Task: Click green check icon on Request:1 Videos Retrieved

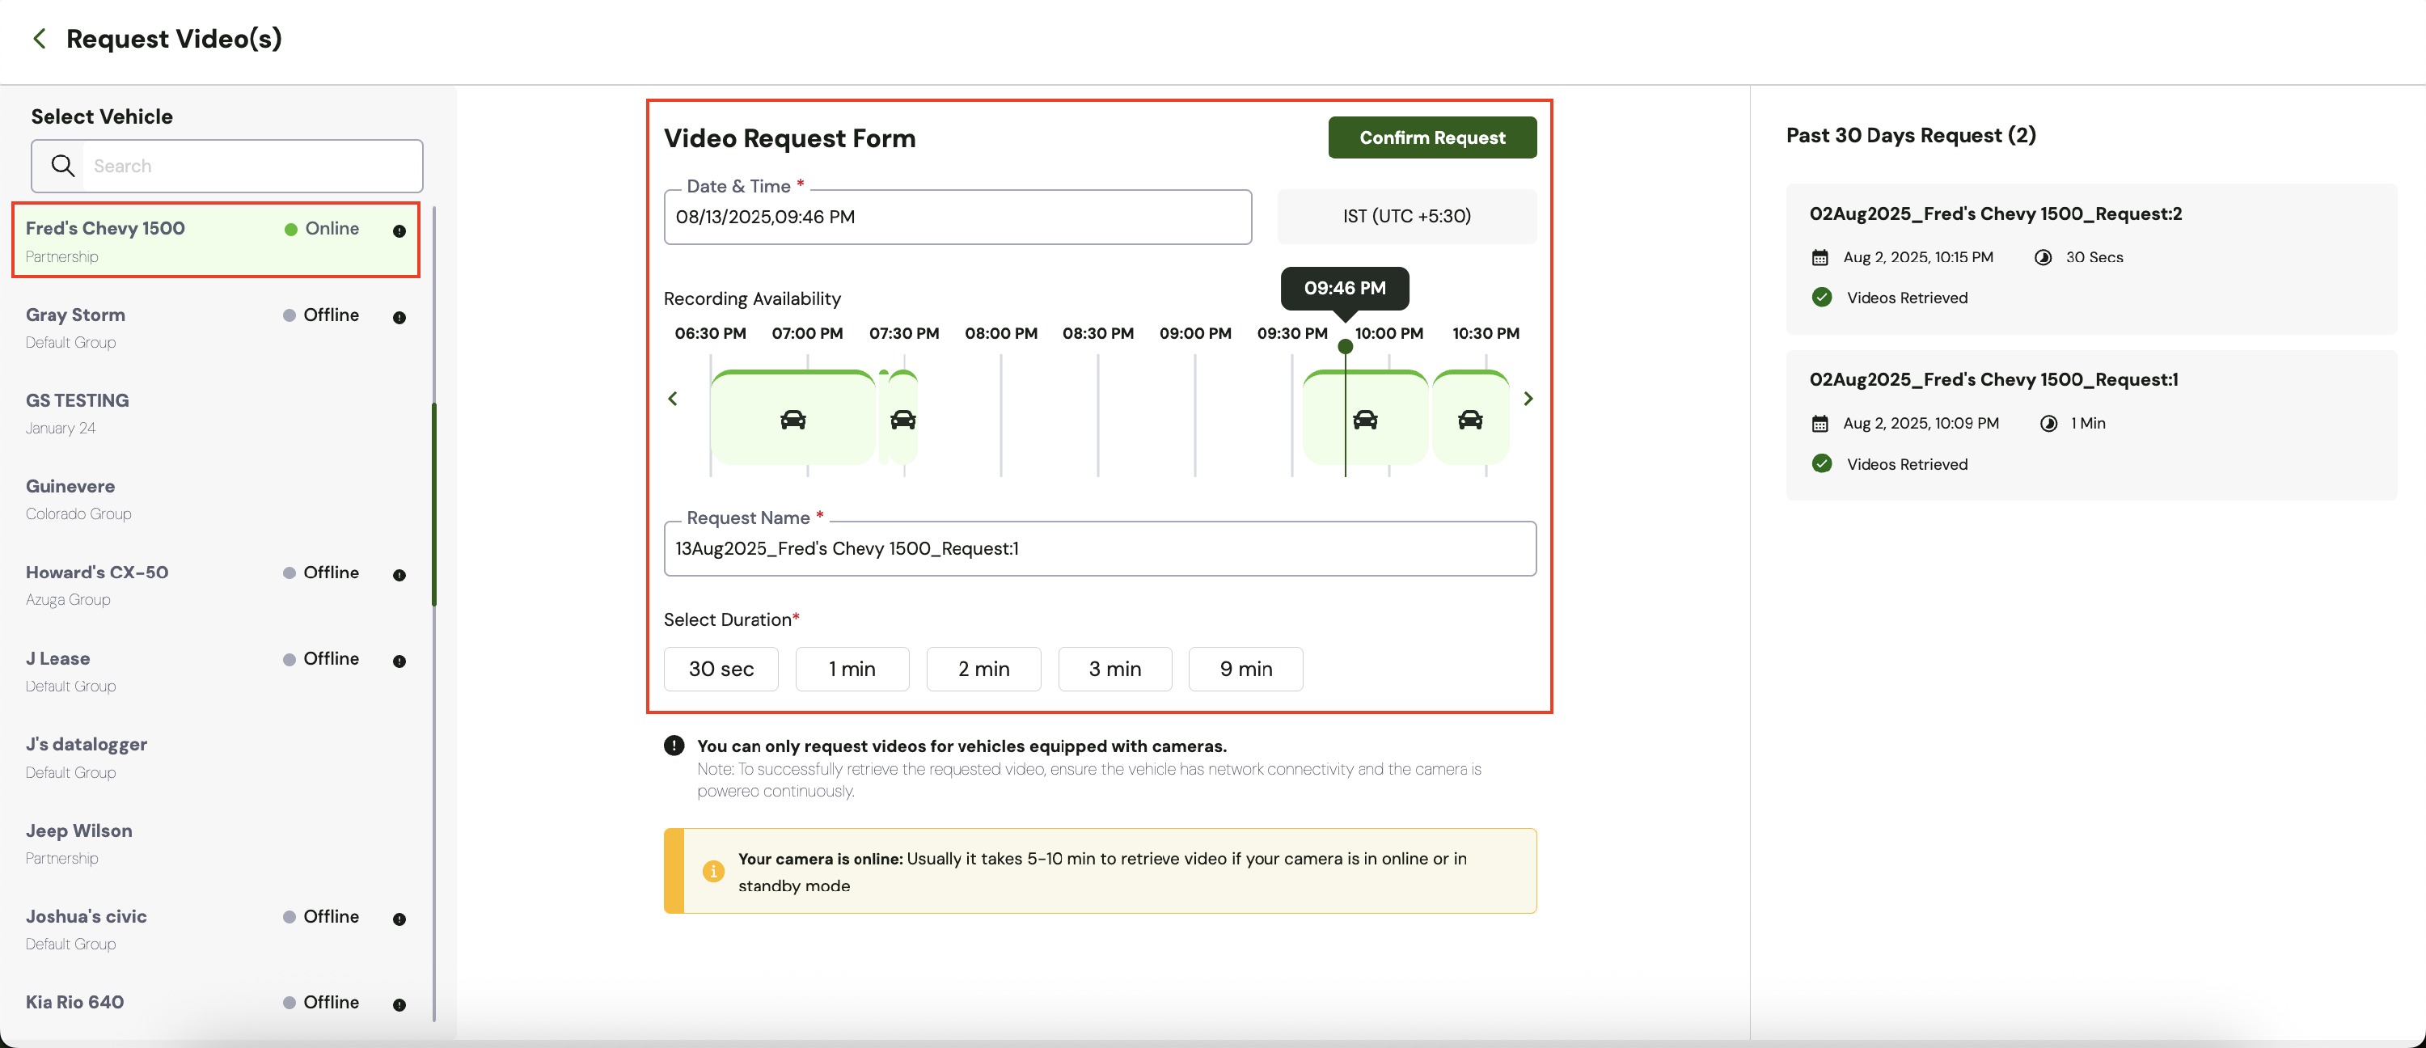Action: pyautogui.click(x=1821, y=463)
